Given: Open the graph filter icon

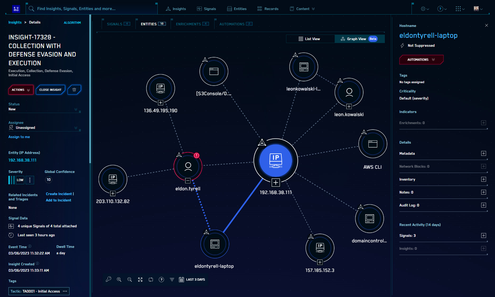Looking at the screenshot, I should pyautogui.click(x=172, y=279).
